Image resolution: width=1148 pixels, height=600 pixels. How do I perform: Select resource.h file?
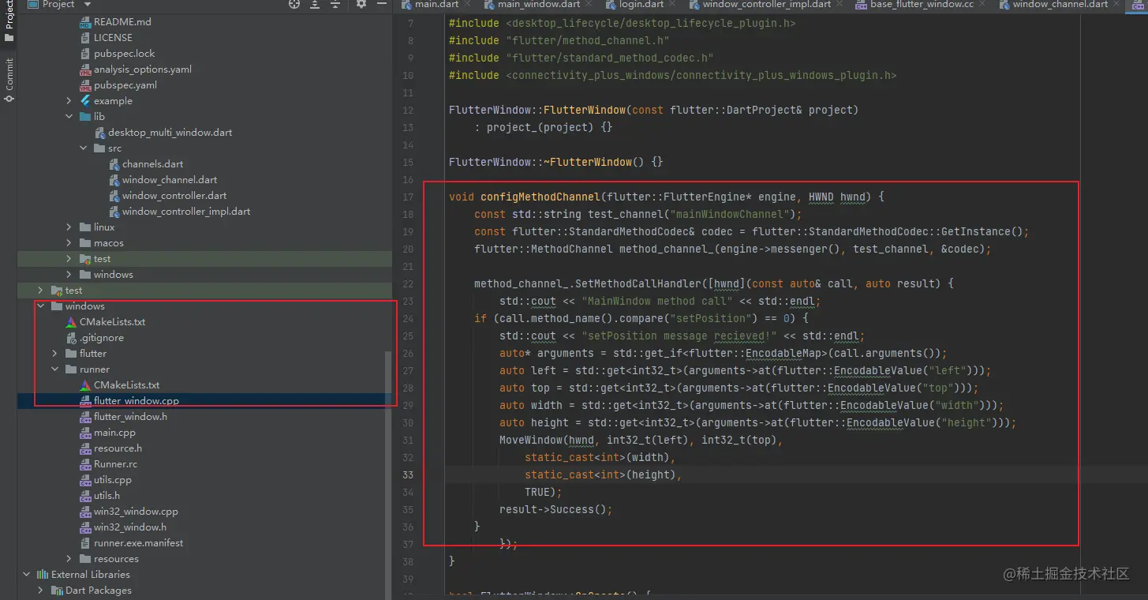[118, 448]
